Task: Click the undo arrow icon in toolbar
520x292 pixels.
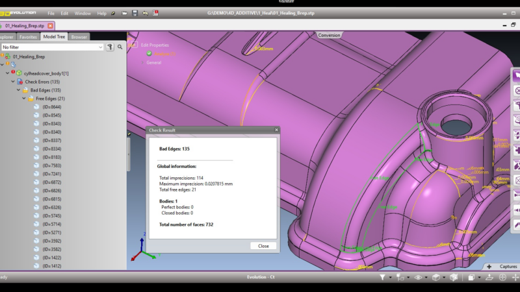Action: [x=145, y=13]
